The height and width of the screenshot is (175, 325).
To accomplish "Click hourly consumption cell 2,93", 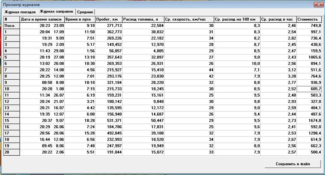I will click(278, 102).
